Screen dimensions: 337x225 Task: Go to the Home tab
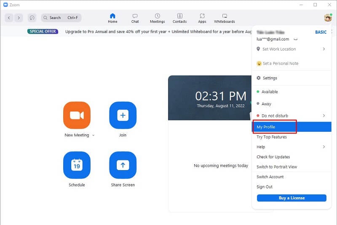pyautogui.click(x=112, y=18)
